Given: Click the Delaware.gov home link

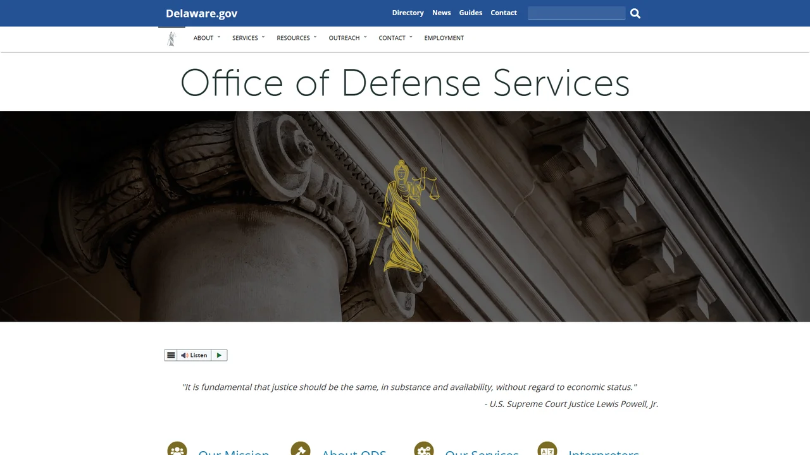Looking at the screenshot, I should click(202, 13).
